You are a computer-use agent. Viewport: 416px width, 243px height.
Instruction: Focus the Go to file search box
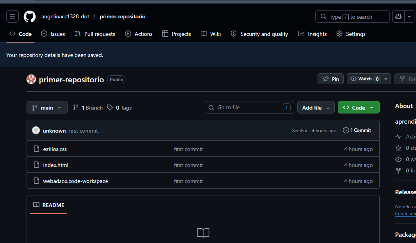249,107
